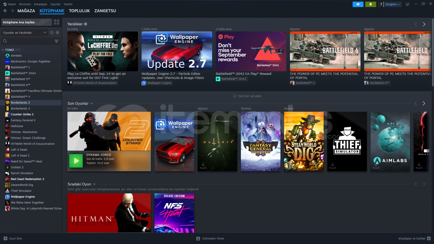The height and width of the screenshot is (244, 434).
Task: Open Wallpaper Engine Update 2.7 news thumbnail
Action: pos(177,51)
